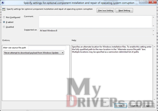Close the policy settings dialog
Image resolution: width=158 pixels, height=111 pixels.
click(x=153, y=2)
